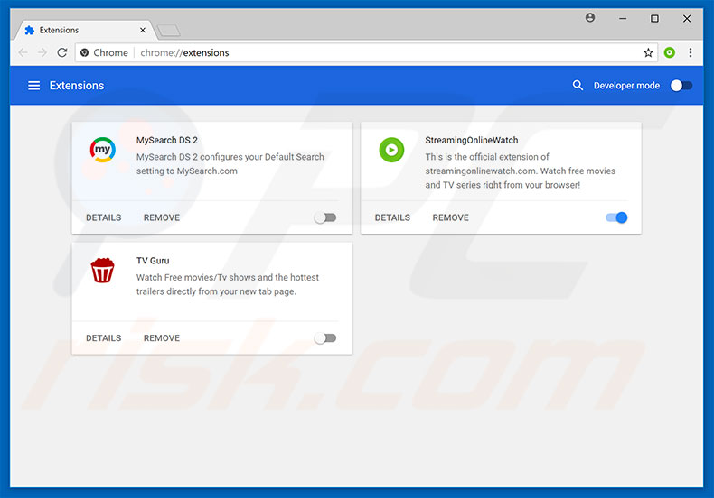Open the Chrome profile avatar icon
Screen dimensions: 714x498
click(590, 18)
